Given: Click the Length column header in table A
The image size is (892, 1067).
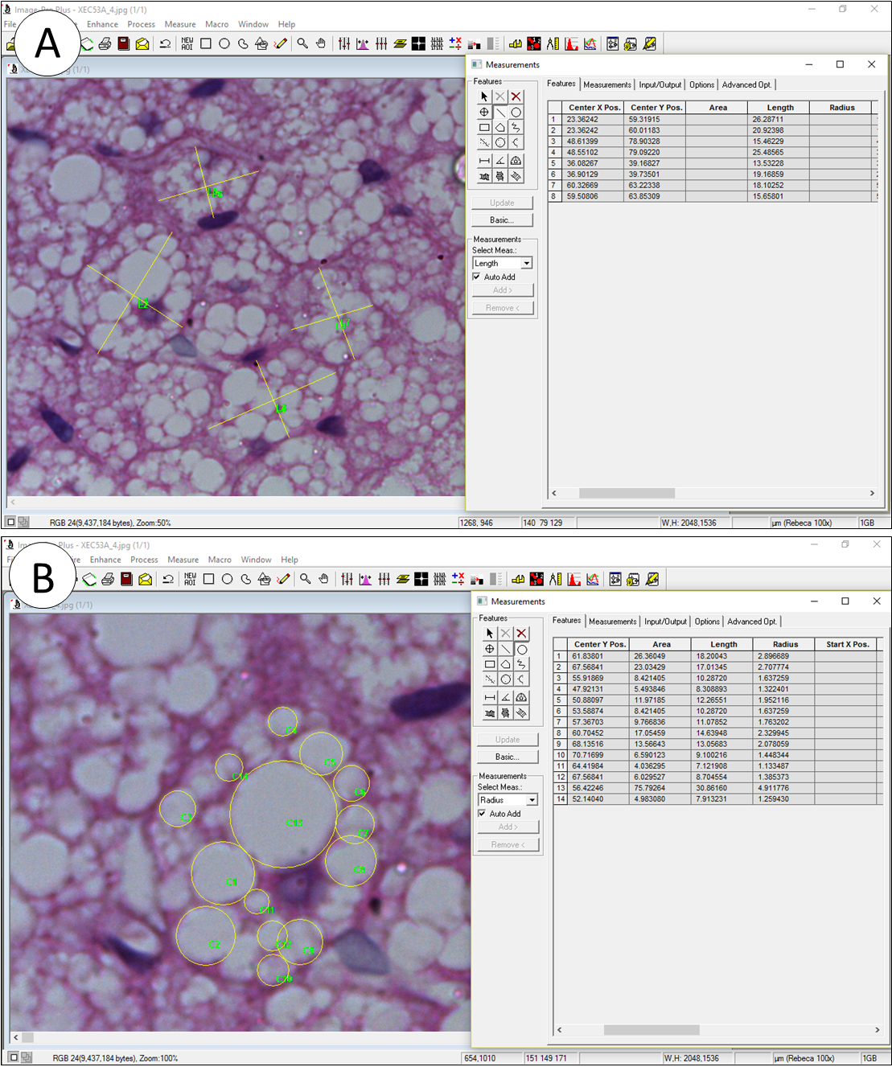Looking at the screenshot, I should click(x=780, y=108).
